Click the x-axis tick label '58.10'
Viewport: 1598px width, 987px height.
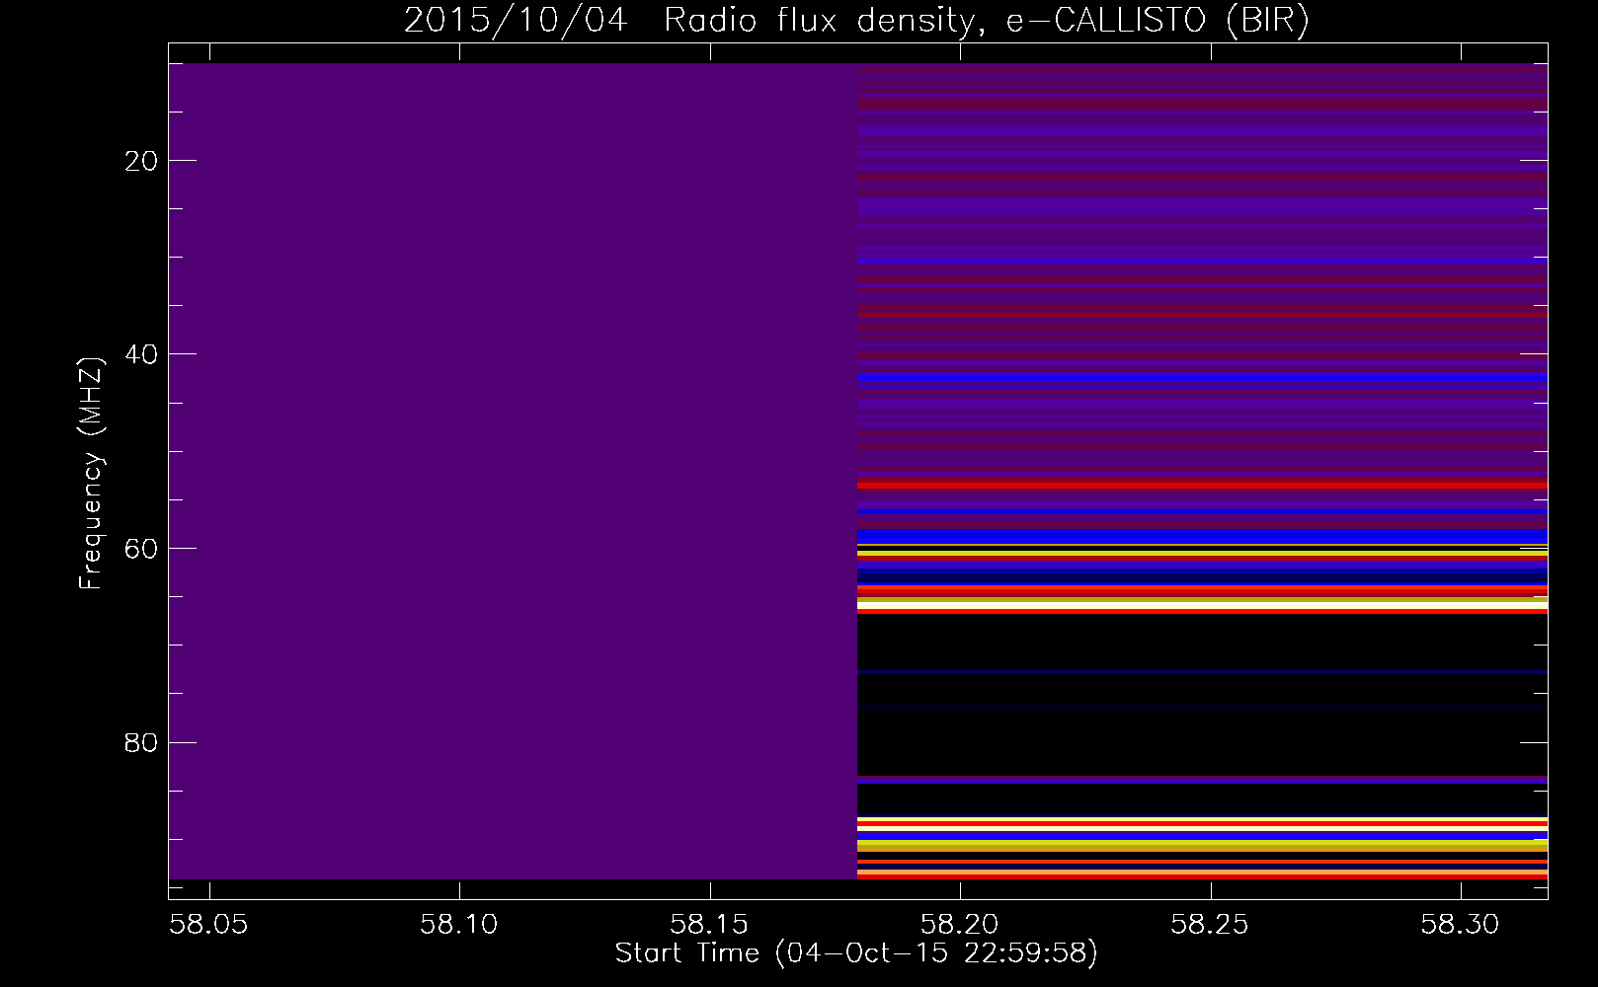click(x=459, y=925)
